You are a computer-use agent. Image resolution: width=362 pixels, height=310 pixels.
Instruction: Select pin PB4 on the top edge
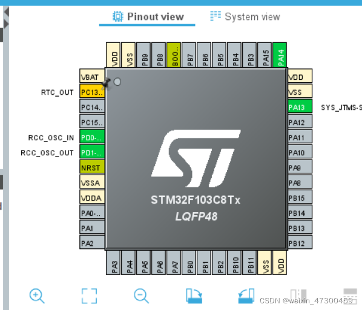click(x=234, y=55)
